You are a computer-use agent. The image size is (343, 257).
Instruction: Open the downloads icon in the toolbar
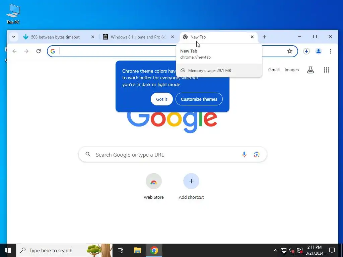click(x=306, y=51)
